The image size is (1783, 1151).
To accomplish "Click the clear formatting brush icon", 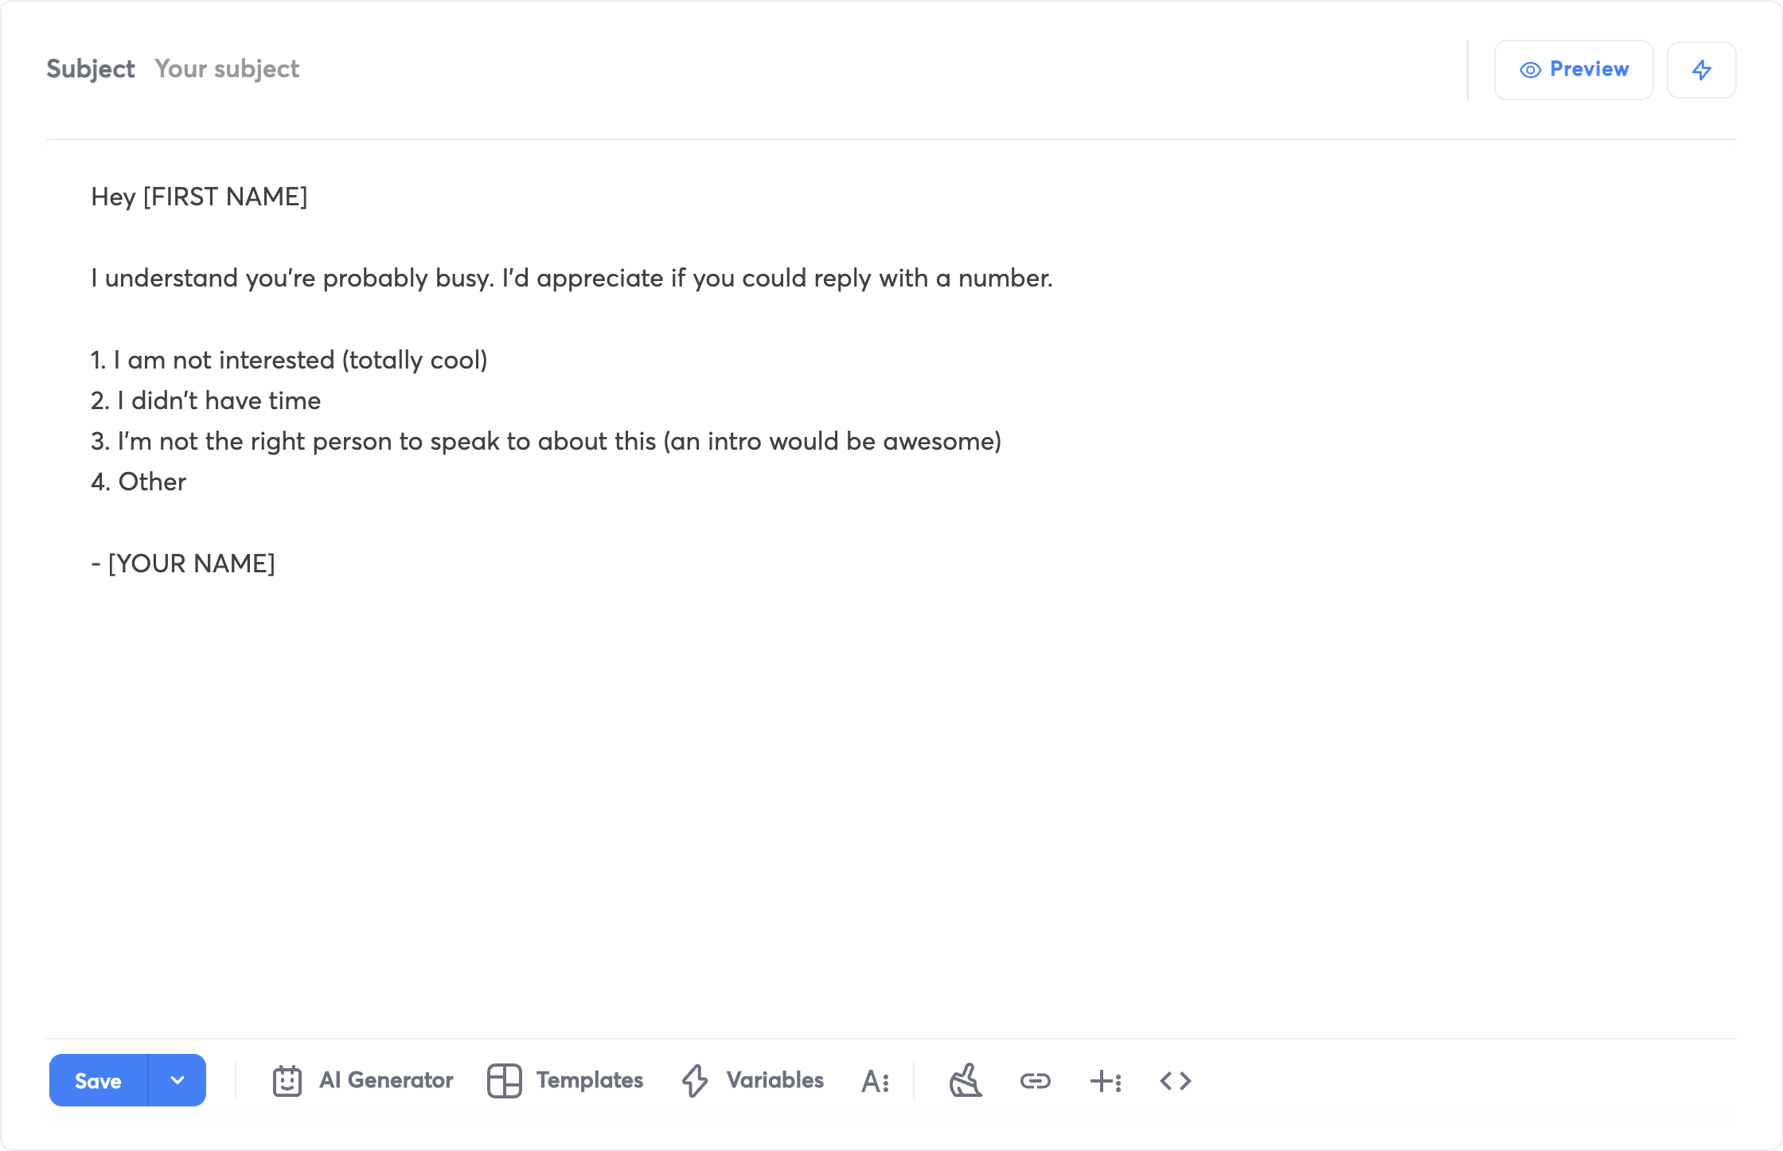I will pos(966,1081).
